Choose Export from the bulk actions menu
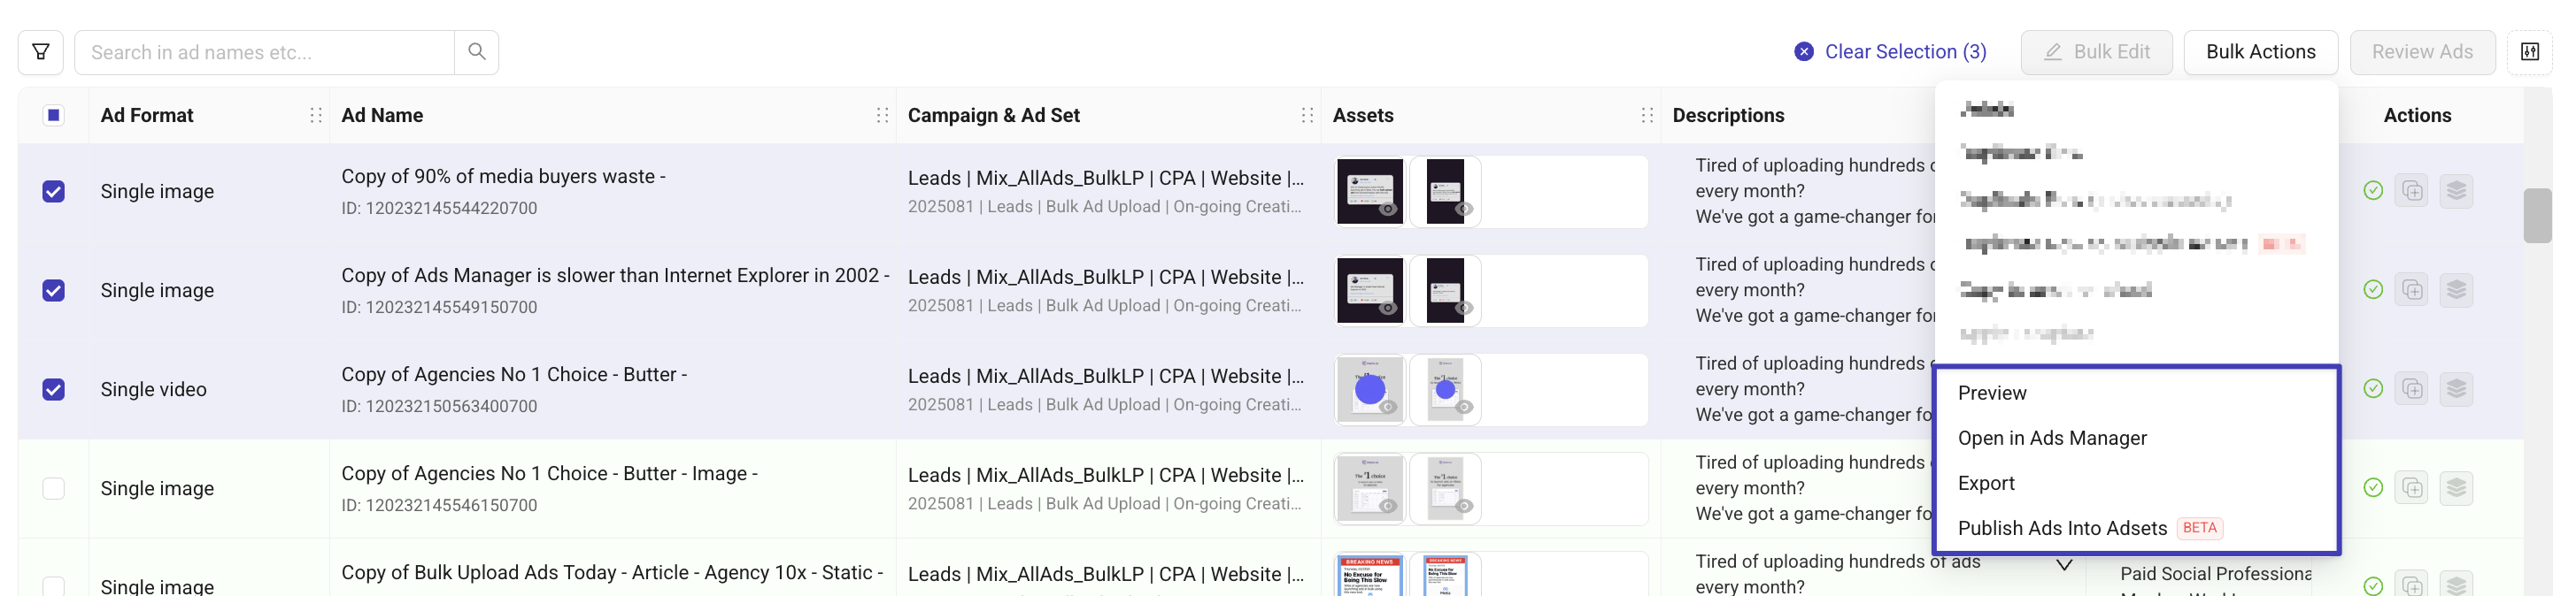 click(x=1986, y=483)
